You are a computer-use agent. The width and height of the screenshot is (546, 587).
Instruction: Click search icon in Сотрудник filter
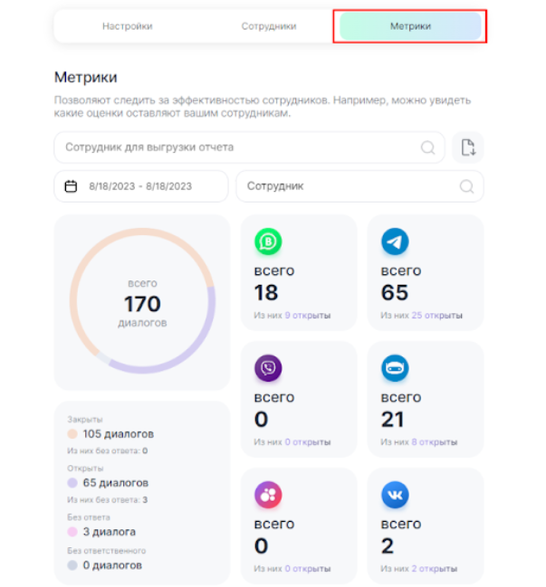coord(466,186)
